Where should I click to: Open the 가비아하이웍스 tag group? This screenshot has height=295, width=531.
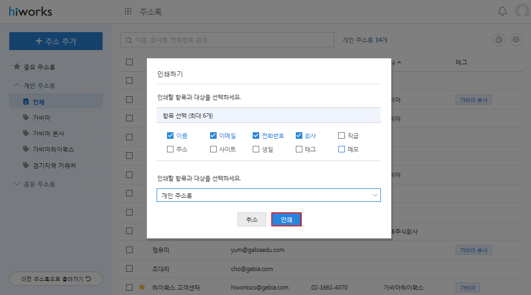click(x=53, y=149)
